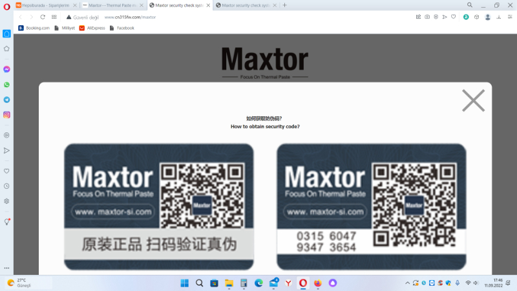Open Telegram in the Opera sidebar
The width and height of the screenshot is (517, 291).
6,100
